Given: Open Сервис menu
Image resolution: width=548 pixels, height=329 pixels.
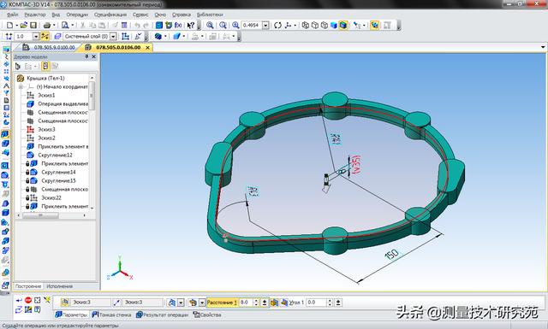Looking at the screenshot, I should tap(140, 15).
